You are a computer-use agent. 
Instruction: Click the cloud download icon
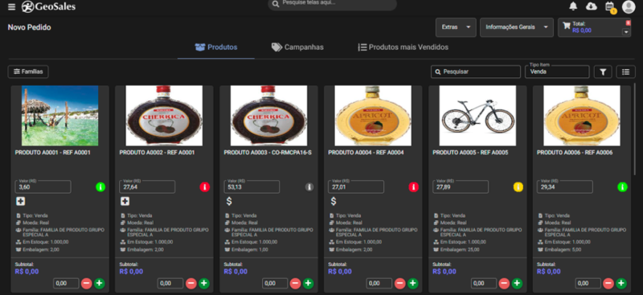(592, 6)
